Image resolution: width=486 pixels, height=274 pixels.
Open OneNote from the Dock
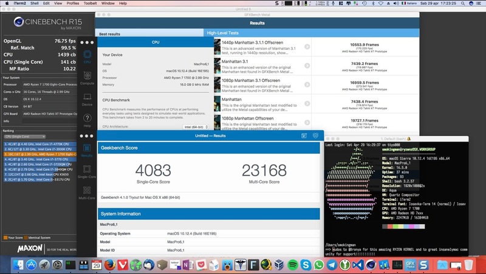[188, 265]
